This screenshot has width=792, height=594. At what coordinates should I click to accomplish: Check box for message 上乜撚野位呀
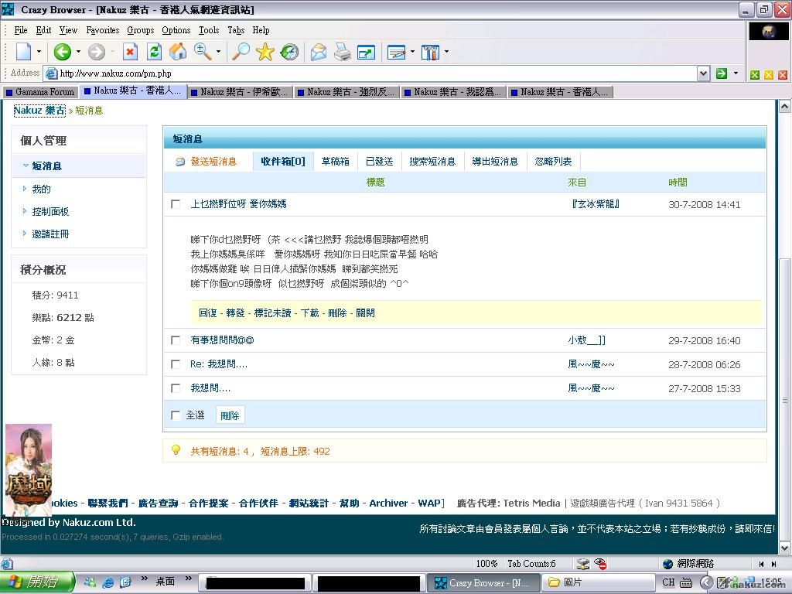coord(176,204)
